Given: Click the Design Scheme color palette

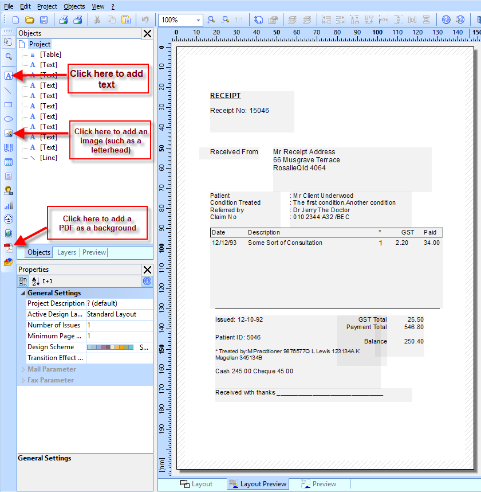Looking at the screenshot, I should [110, 347].
